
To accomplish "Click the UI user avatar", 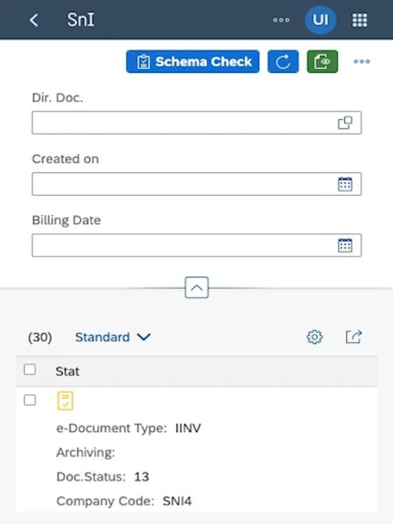I will [320, 20].
